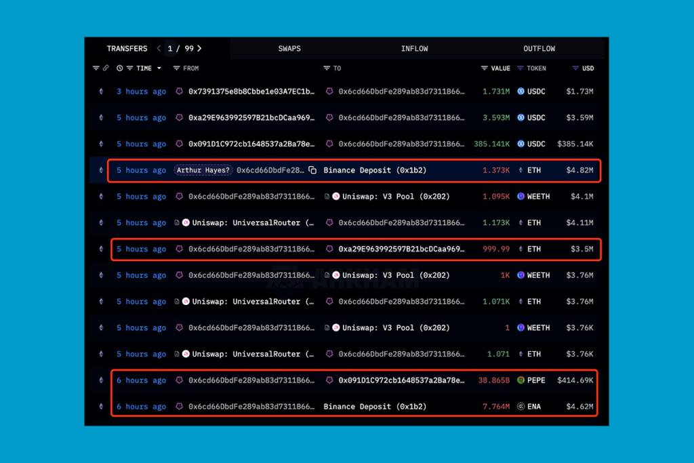Image resolution: width=694 pixels, height=463 pixels.
Task: Click the clock icon beside TIME header
Action: [x=120, y=68]
